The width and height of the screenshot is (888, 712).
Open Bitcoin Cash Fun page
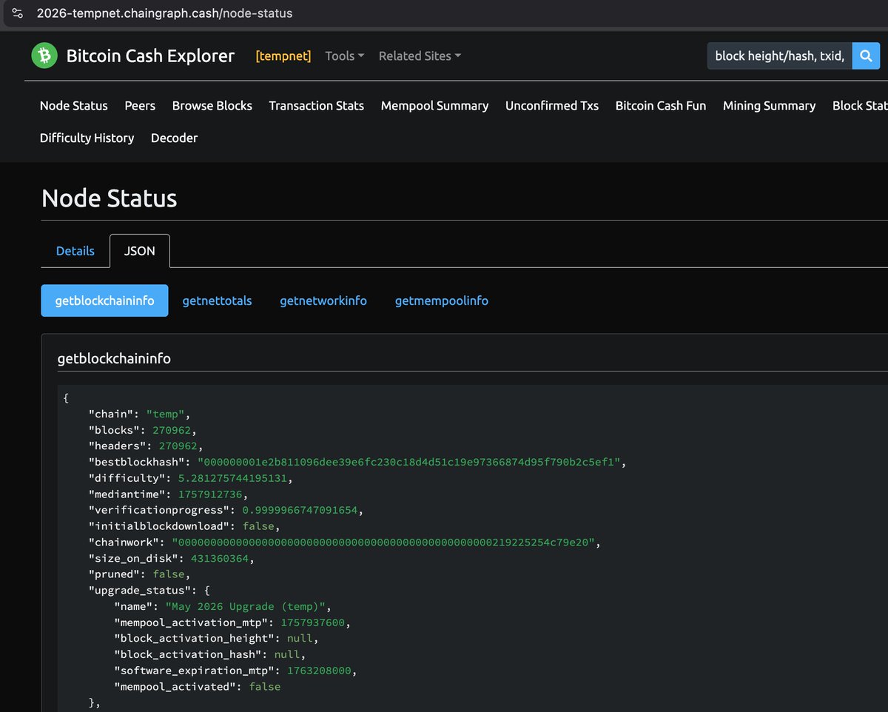661,106
